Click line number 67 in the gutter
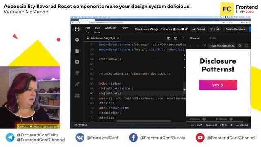Screen dimensions: 261x147 [x=92, y=94]
